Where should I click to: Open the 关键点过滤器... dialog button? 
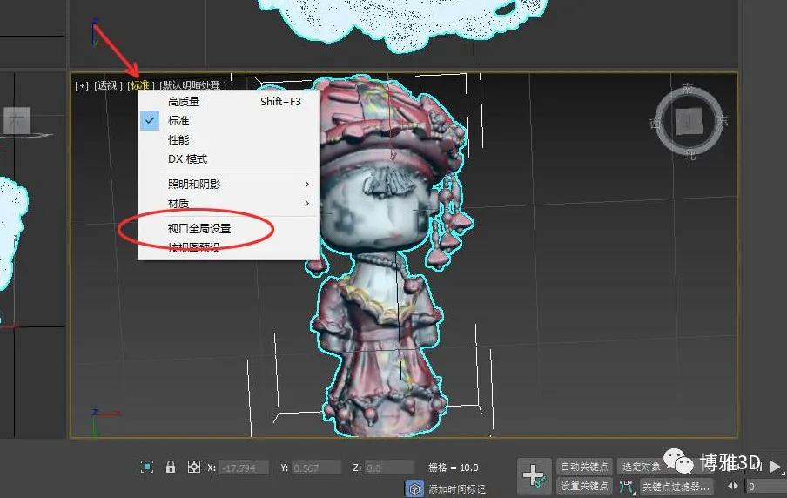[676, 487]
